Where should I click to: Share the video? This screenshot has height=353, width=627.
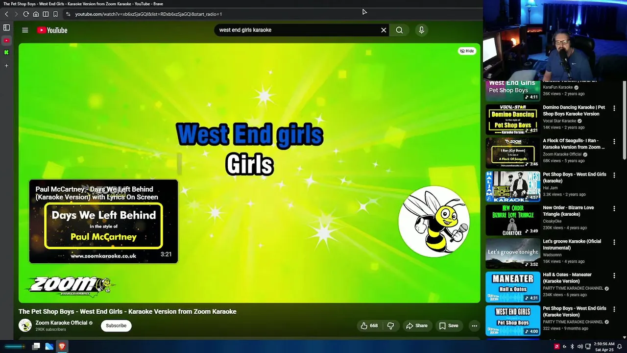[x=416, y=326]
